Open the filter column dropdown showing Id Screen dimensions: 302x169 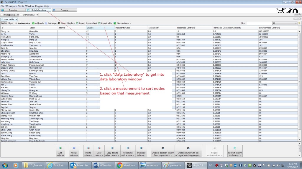coord(285,23)
